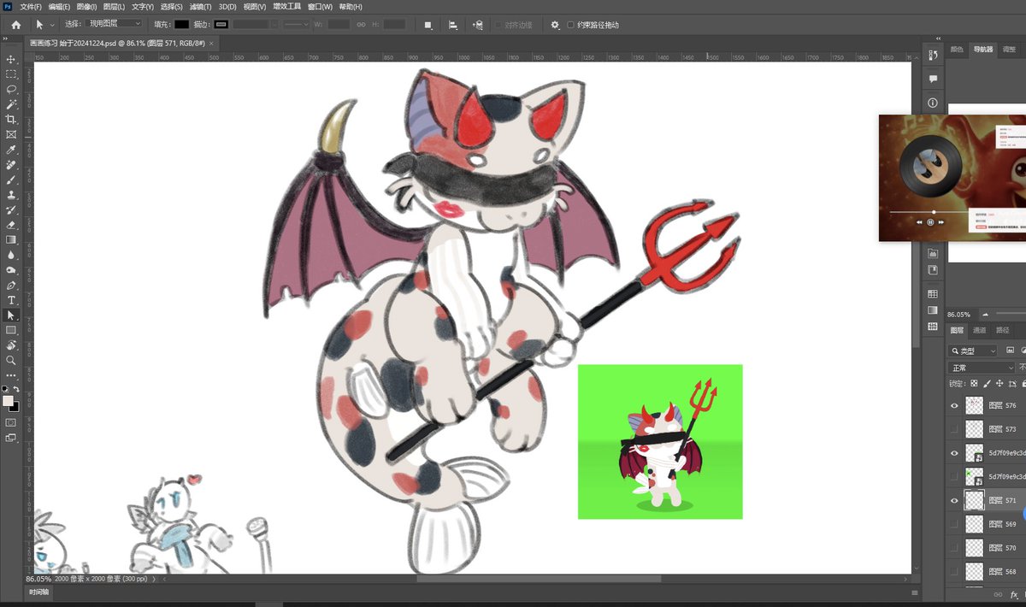Select the Move tool

(11, 59)
